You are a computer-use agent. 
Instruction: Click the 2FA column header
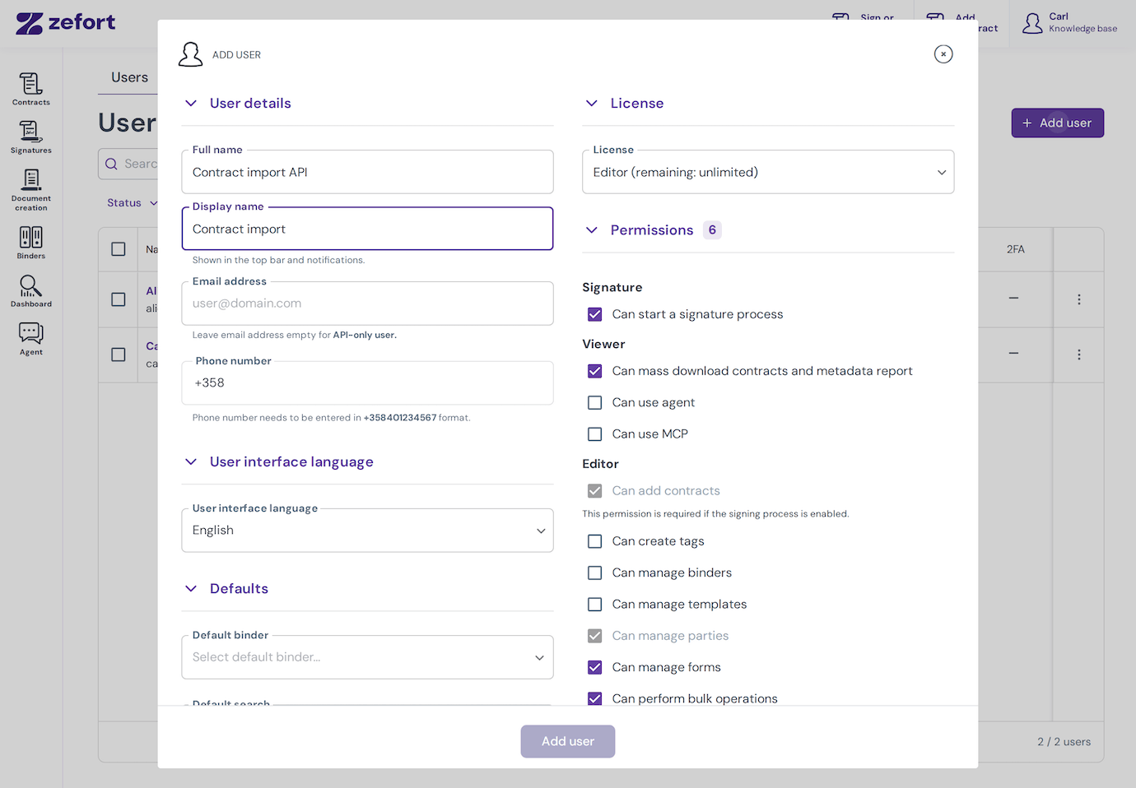click(1015, 249)
